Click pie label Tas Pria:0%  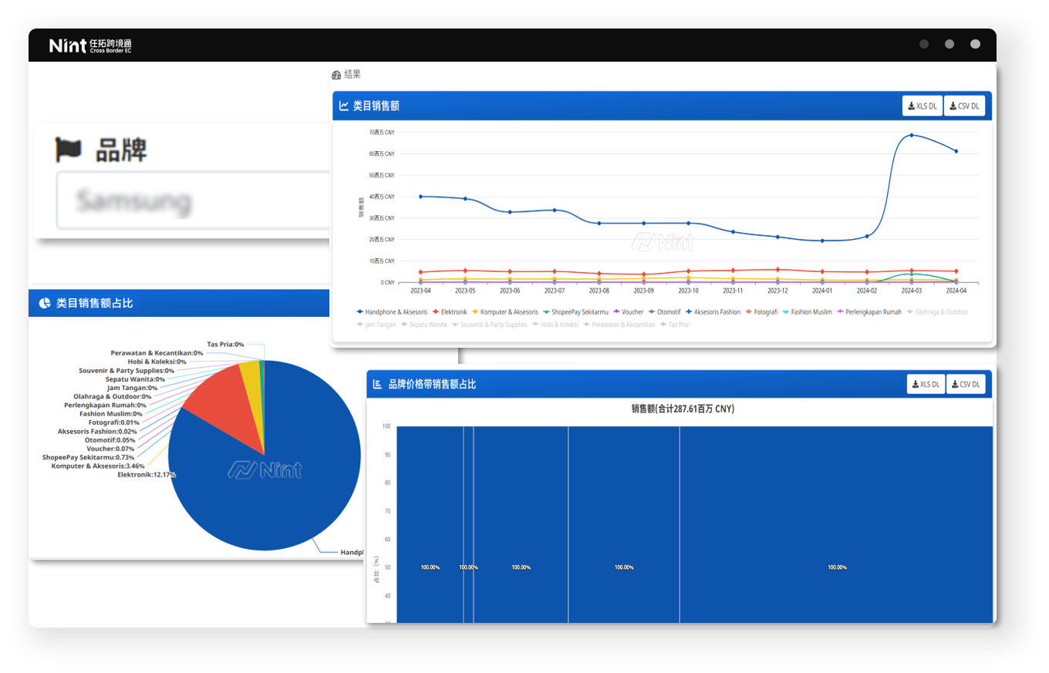[x=225, y=344]
